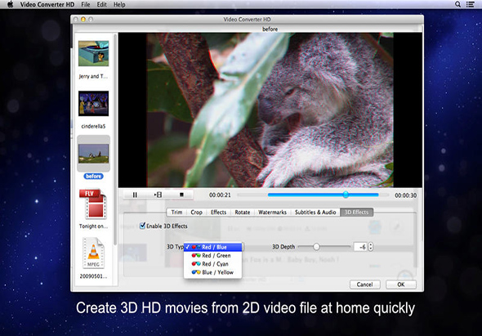This screenshot has width=482, height=336.
Task: Select the Jerry and T... video thumbnail
Action: click(93, 54)
